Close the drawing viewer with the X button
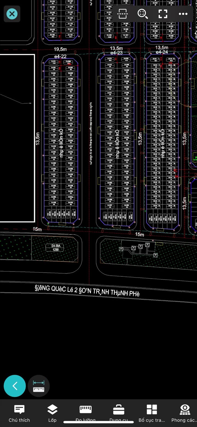This screenshot has height=427, width=197. (x=12, y=14)
